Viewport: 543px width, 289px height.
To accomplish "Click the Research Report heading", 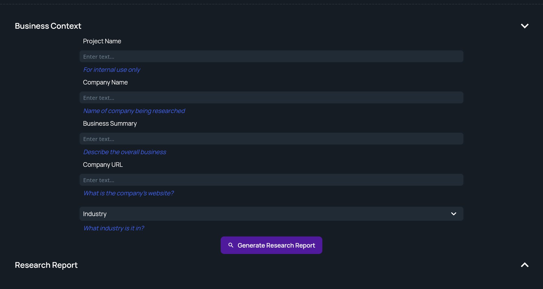I will pyautogui.click(x=46, y=265).
